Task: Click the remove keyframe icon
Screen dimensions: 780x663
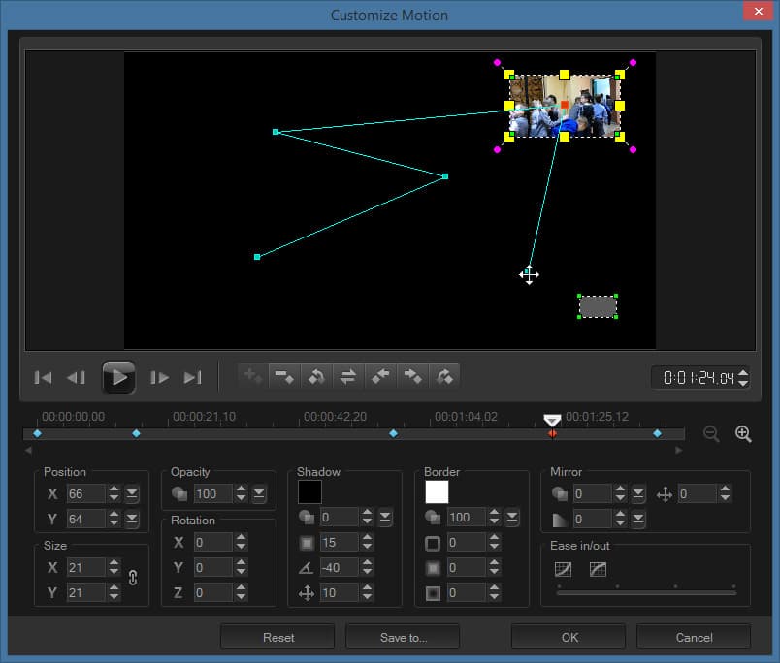Action: (x=284, y=376)
